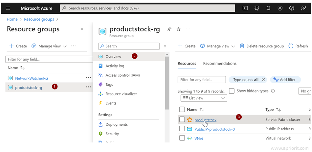Viewport: 312px width, 152px height.
Task: Open the notifications bell
Action: pyautogui.click(x=268, y=8)
